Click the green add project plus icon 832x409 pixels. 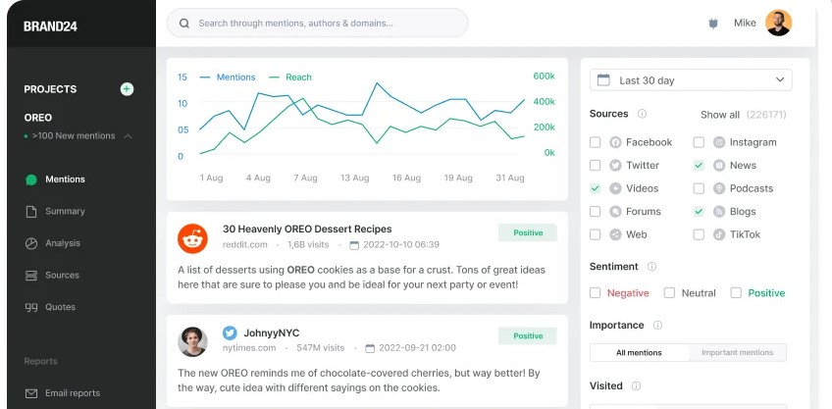(127, 89)
